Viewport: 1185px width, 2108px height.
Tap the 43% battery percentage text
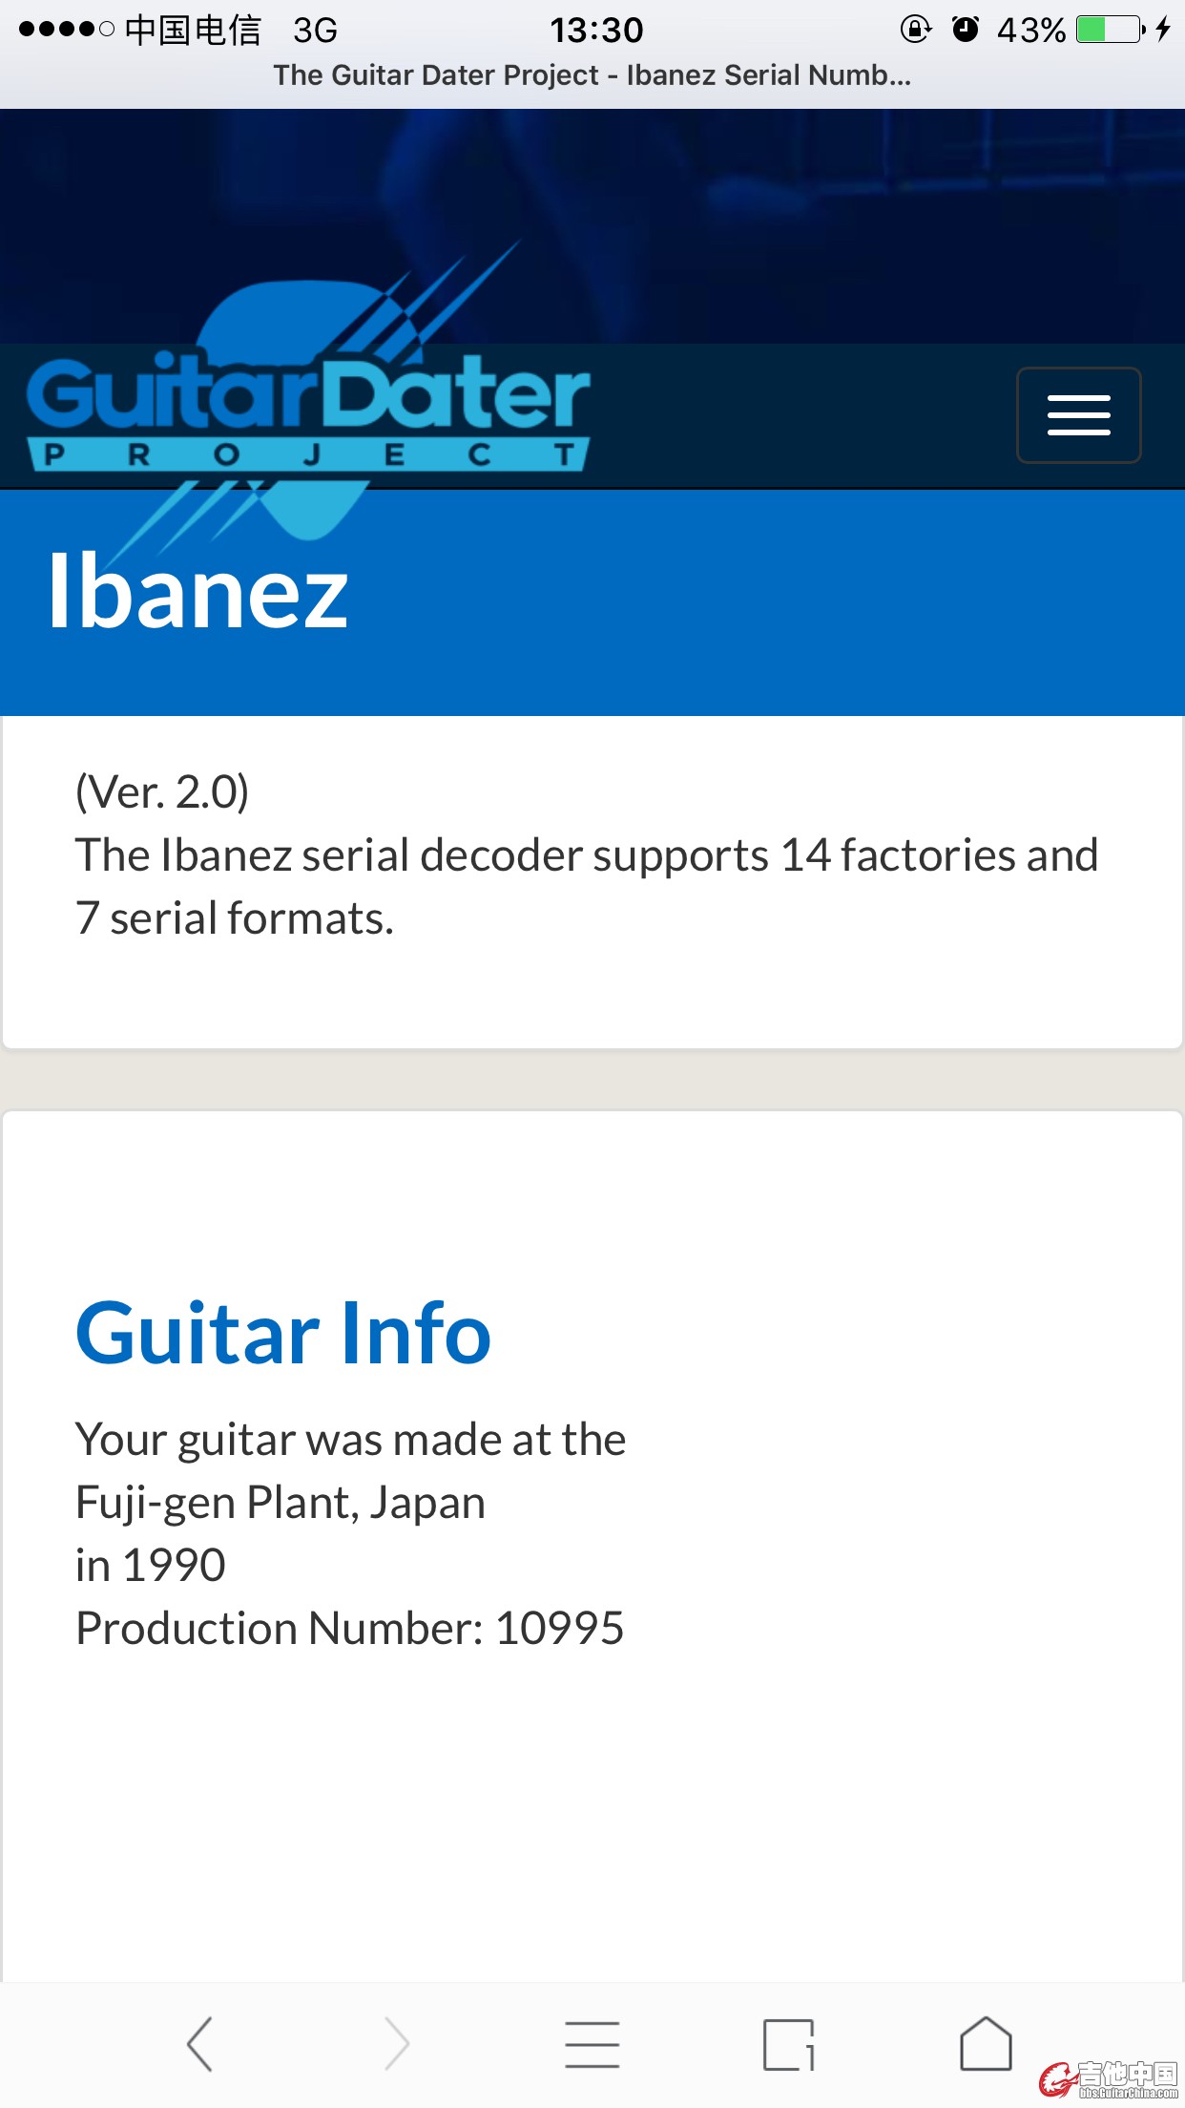1030,31
